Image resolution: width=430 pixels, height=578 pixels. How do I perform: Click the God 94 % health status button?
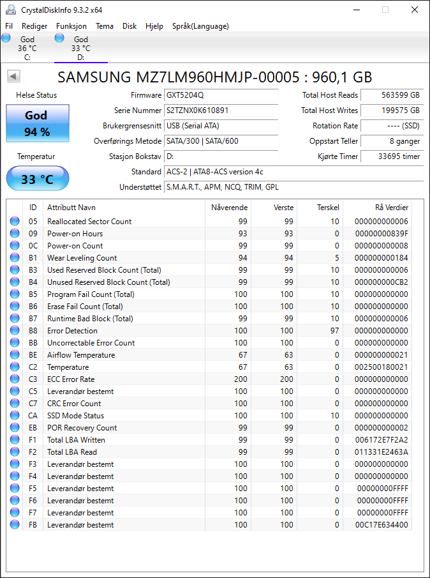click(38, 123)
